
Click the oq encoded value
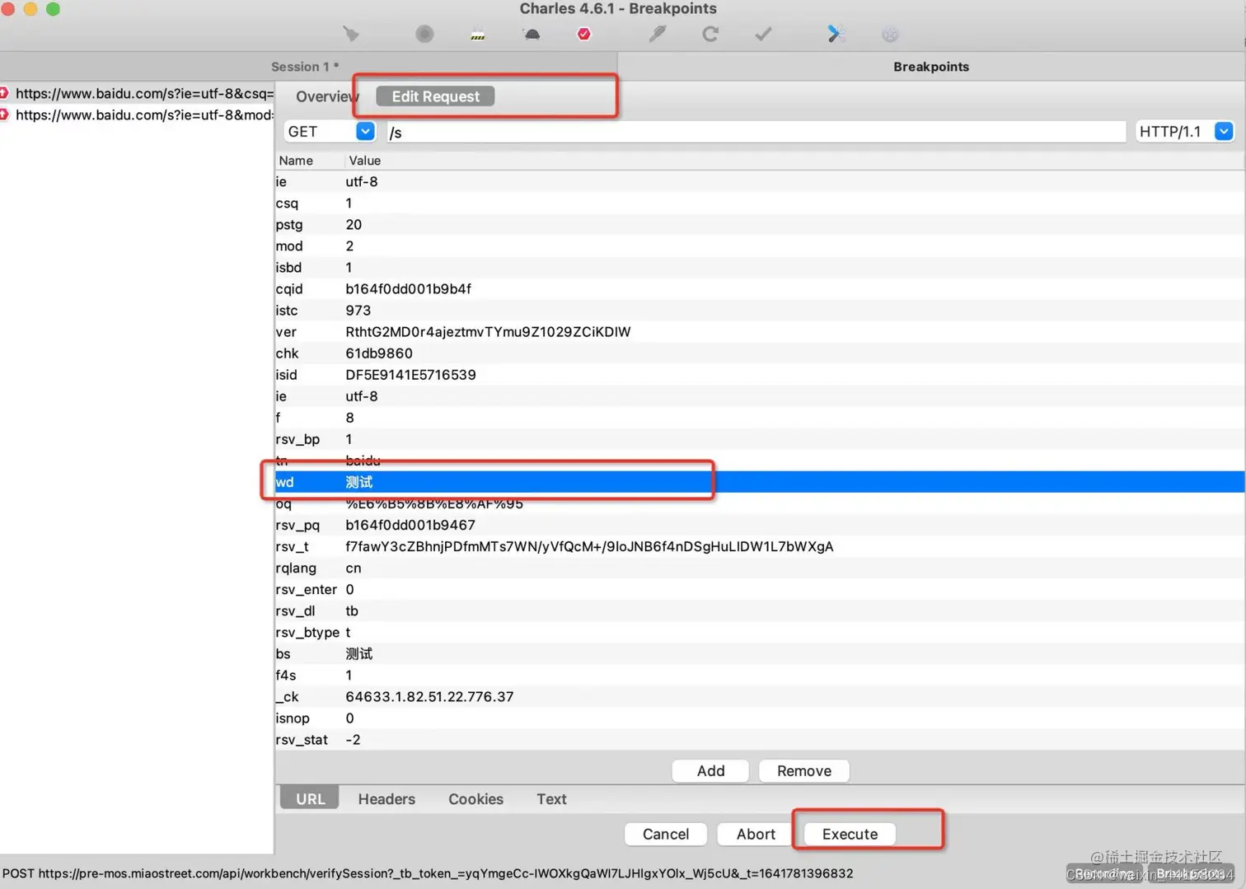click(x=434, y=503)
